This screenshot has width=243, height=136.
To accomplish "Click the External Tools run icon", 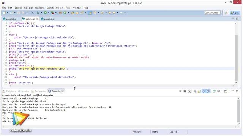I will coord(52,13).
